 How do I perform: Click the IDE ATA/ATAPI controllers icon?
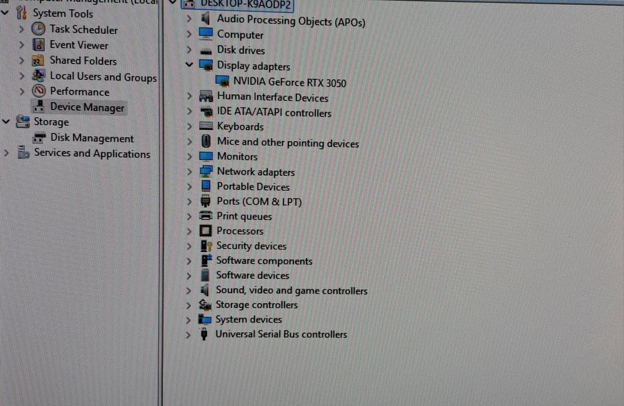[206, 112]
